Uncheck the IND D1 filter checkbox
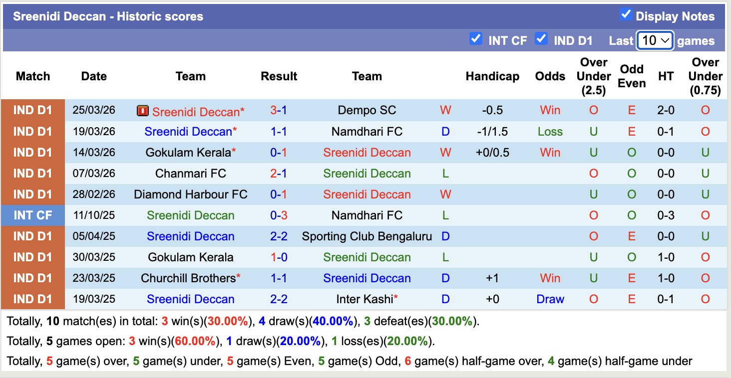 point(541,39)
